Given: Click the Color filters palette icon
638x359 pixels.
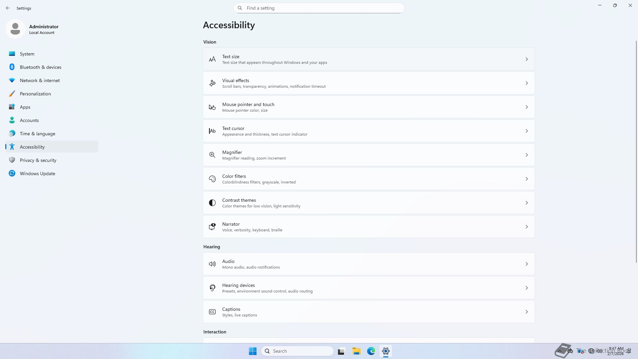Looking at the screenshot, I should (212, 179).
